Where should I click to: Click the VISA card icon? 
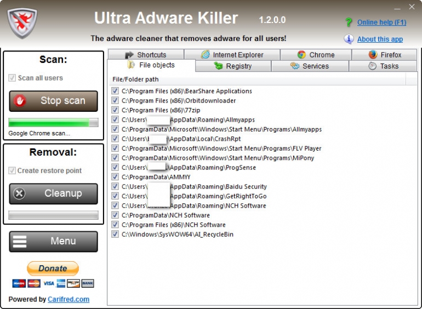coord(49,283)
